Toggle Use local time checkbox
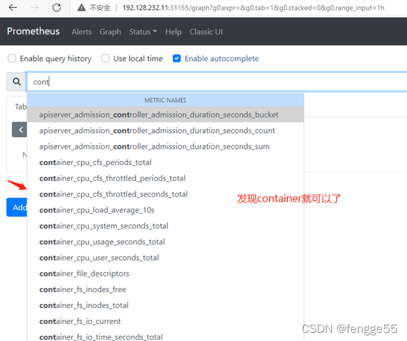The width and height of the screenshot is (407, 341). pyautogui.click(x=105, y=59)
